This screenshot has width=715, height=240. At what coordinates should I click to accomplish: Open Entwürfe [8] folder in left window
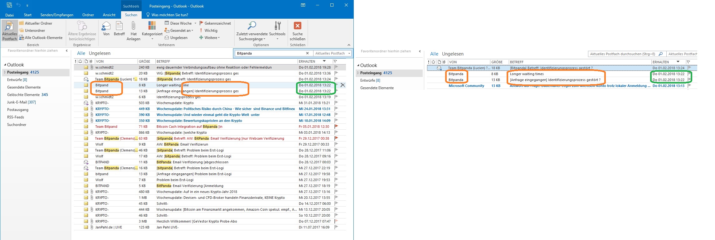pyautogui.click(x=17, y=80)
